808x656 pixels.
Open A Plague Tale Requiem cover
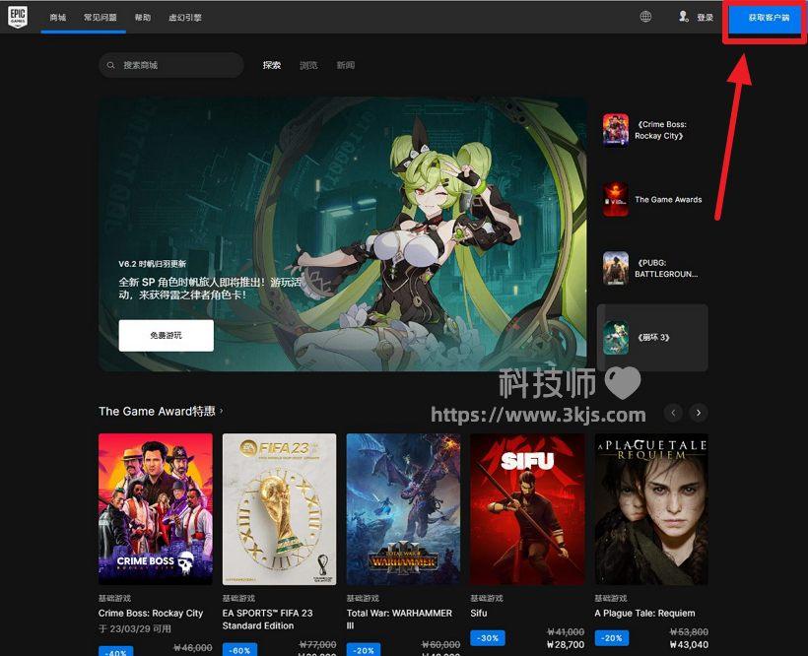click(x=651, y=509)
